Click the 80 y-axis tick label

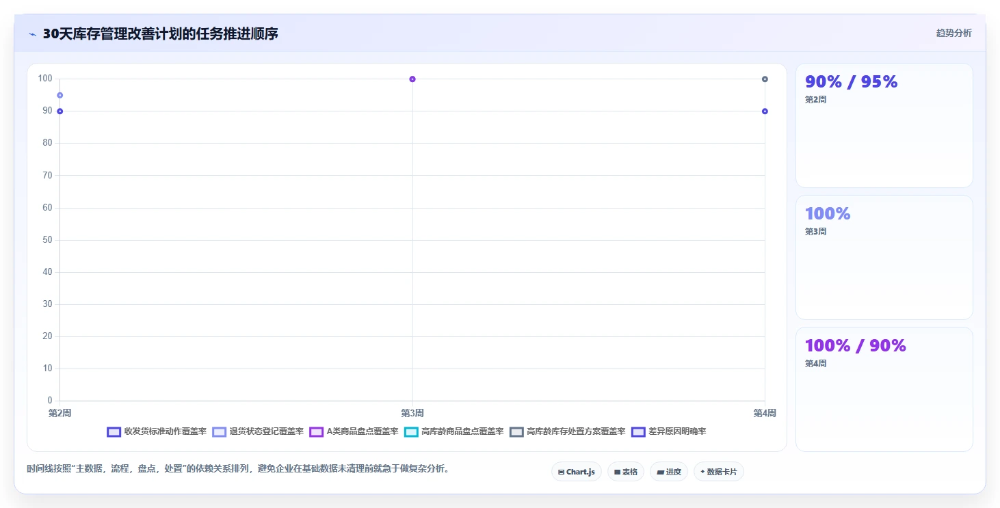coord(47,143)
